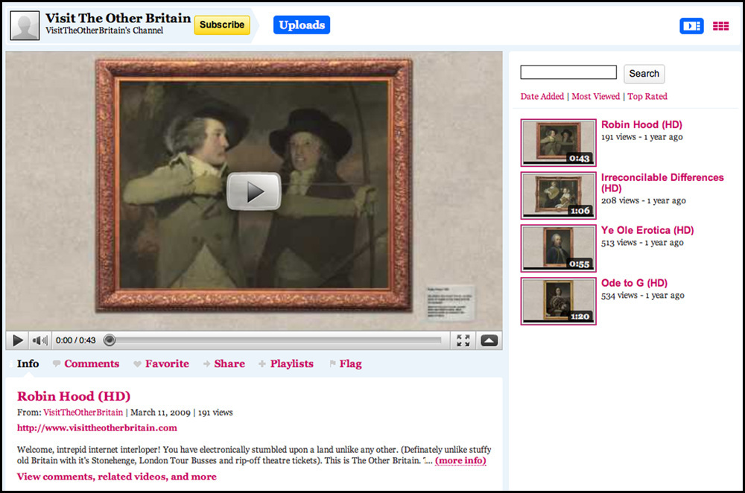Click the VisitTheOtherBritain uploader link
The image size is (745, 493).
tap(83, 413)
